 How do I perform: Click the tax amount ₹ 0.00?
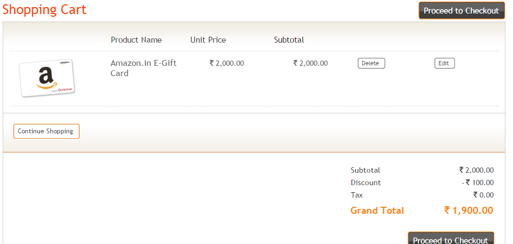[x=483, y=195]
